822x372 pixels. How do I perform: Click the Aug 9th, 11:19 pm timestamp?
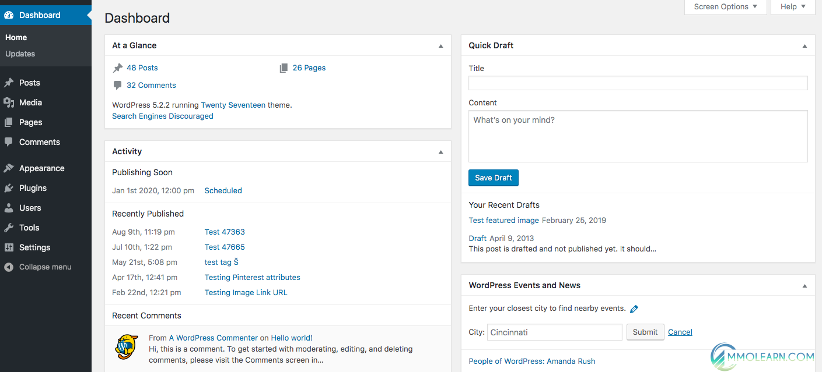point(144,232)
